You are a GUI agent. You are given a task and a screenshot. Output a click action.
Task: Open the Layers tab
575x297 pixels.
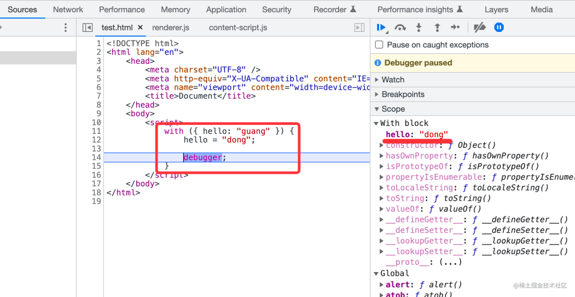pyautogui.click(x=497, y=10)
